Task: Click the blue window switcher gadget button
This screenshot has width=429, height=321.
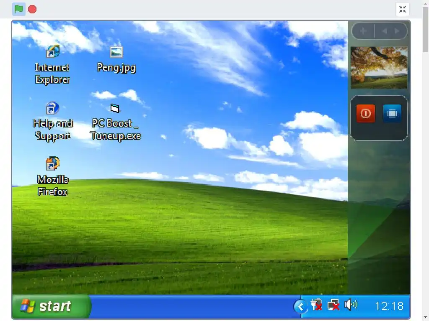Action: (392, 113)
